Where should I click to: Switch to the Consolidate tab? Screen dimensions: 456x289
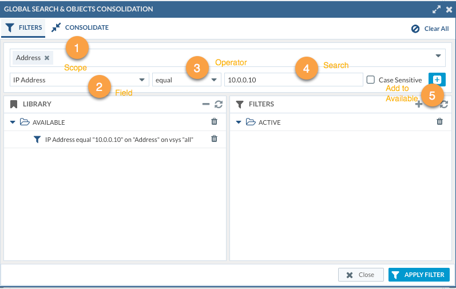[80, 27]
